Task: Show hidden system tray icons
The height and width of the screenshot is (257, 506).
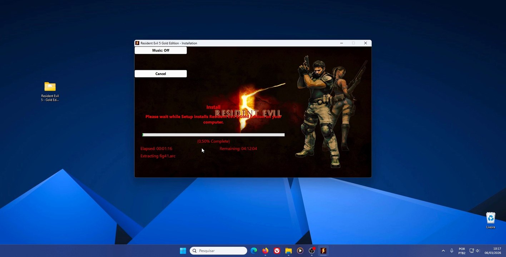Action: click(x=443, y=251)
